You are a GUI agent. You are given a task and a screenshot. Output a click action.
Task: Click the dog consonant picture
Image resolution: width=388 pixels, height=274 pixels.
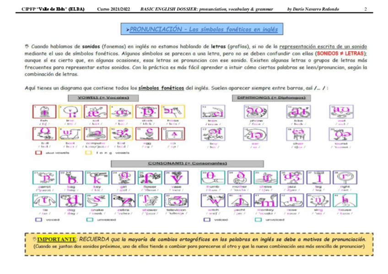[71, 200]
